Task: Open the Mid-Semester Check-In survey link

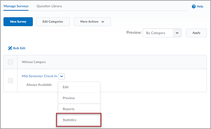Action: (x=39, y=76)
